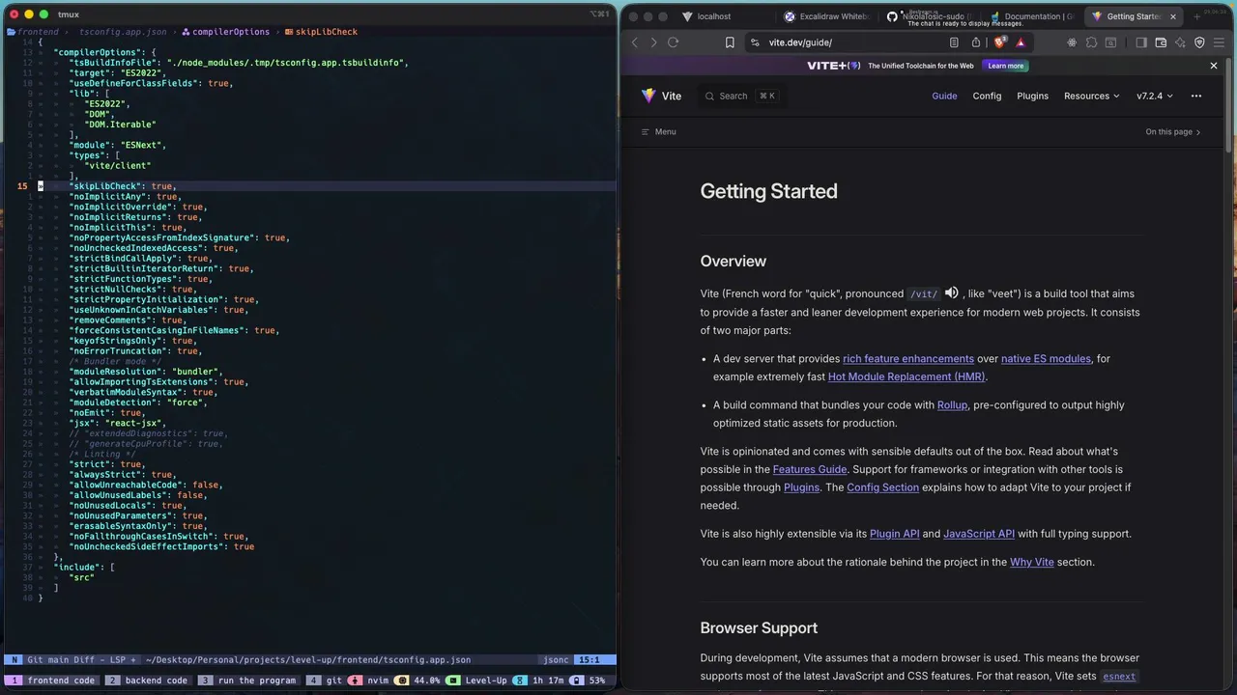1237x695 pixels.
Task: Open the Why Vite link
Action: (1032, 562)
